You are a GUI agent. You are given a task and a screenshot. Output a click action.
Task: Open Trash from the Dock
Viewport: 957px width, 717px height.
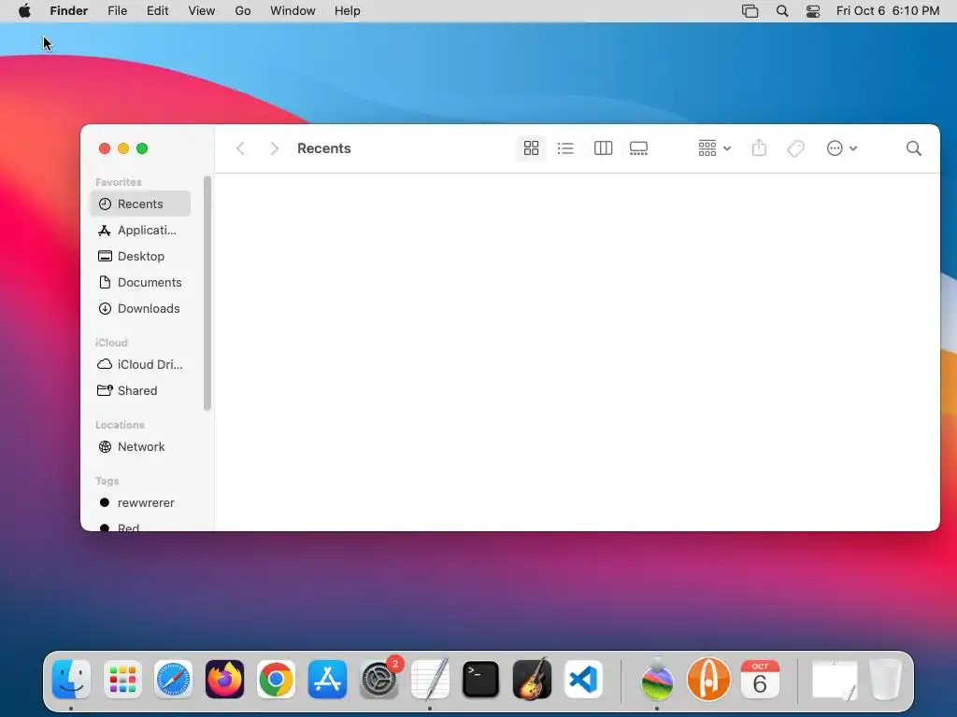(x=886, y=680)
